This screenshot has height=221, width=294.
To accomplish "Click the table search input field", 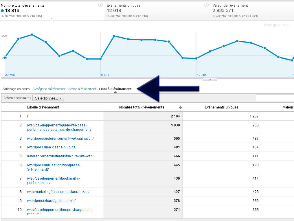I will click(275, 98).
